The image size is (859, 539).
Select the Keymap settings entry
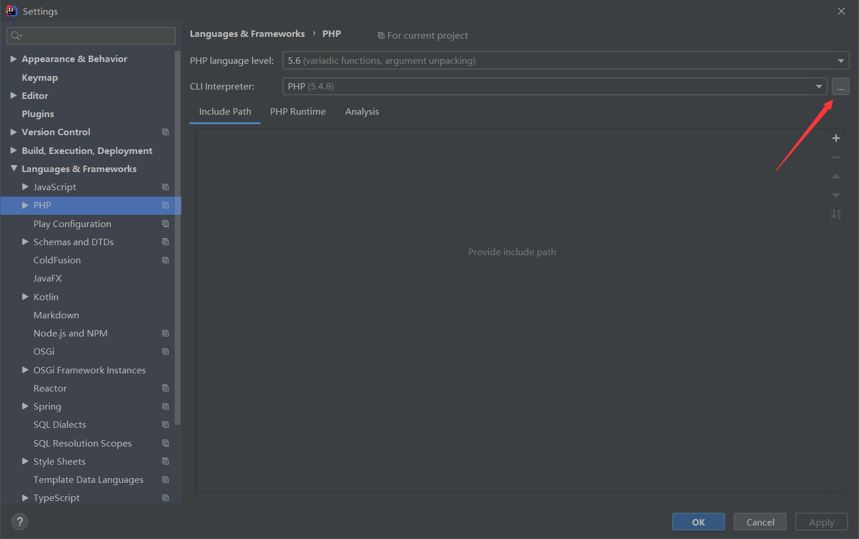40,77
